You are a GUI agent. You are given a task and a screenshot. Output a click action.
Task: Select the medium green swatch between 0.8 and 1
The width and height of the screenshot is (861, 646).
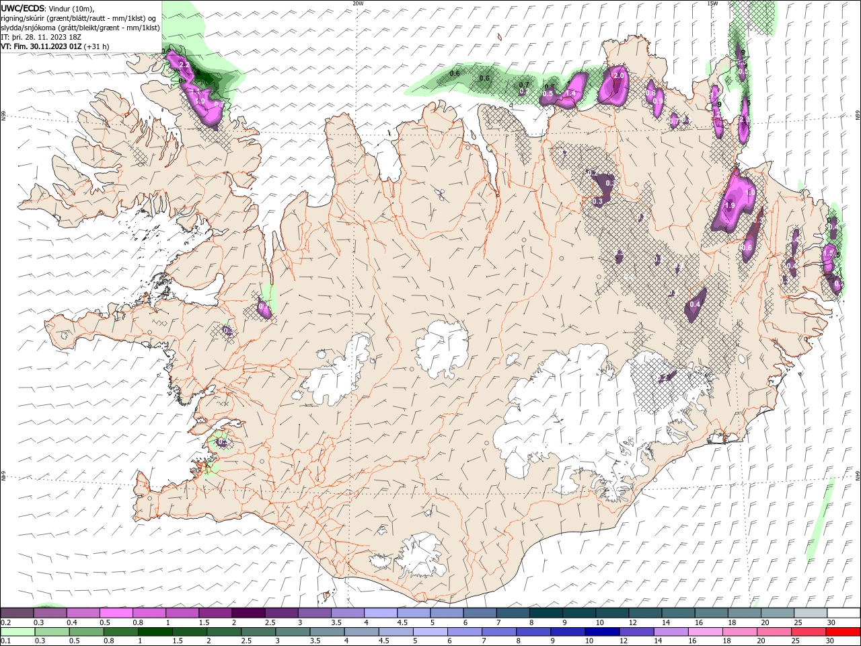tap(120, 632)
